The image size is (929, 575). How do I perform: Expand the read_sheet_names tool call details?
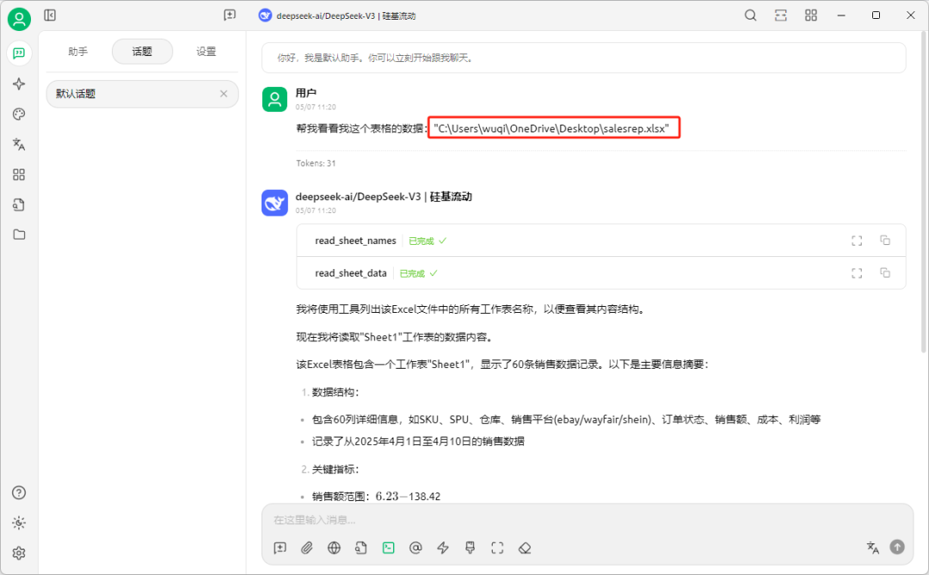(x=856, y=241)
